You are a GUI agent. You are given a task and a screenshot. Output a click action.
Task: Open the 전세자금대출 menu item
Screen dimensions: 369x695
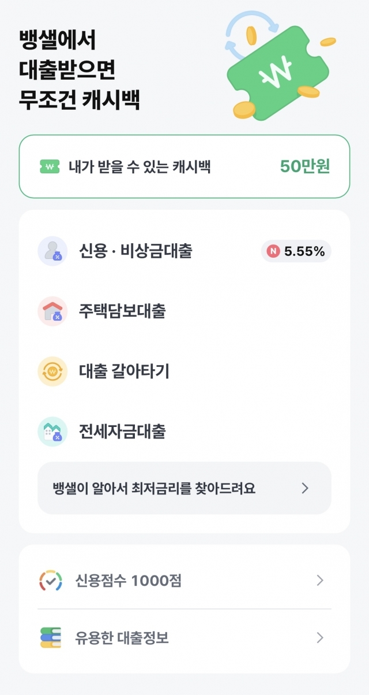point(122,432)
